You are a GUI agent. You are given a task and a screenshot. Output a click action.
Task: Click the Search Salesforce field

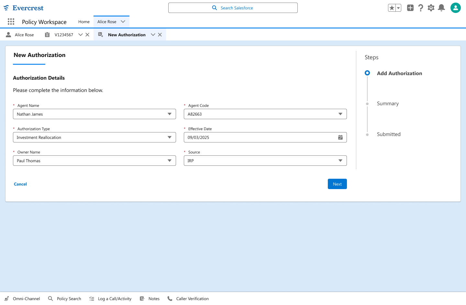(x=233, y=8)
